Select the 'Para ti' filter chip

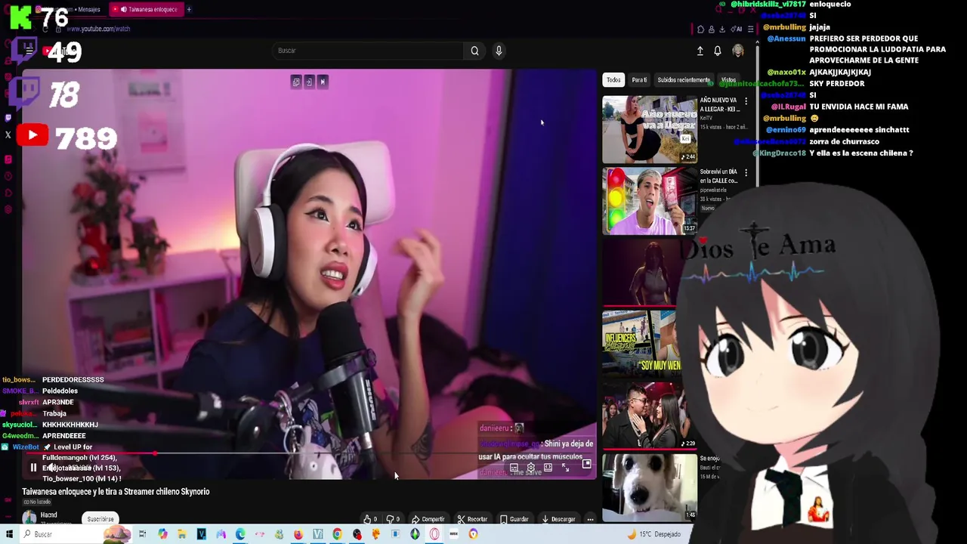tap(639, 80)
